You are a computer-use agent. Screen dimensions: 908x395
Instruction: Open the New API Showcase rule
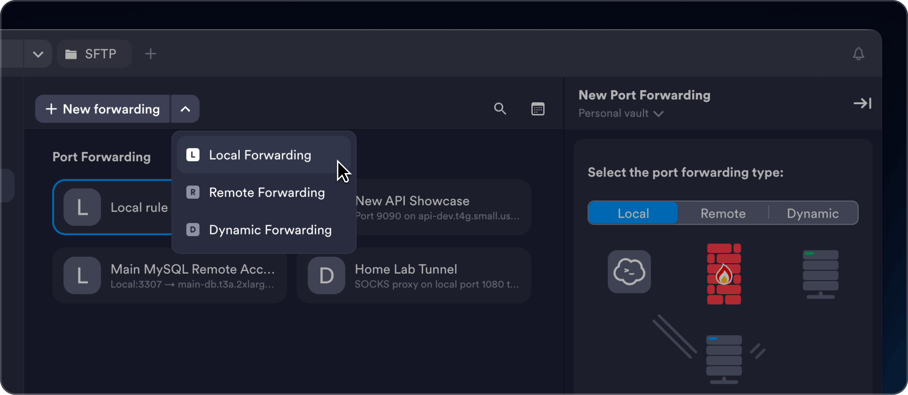443,207
